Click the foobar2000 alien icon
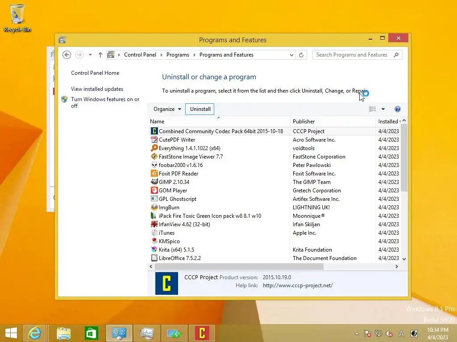 (x=154, y=165)
